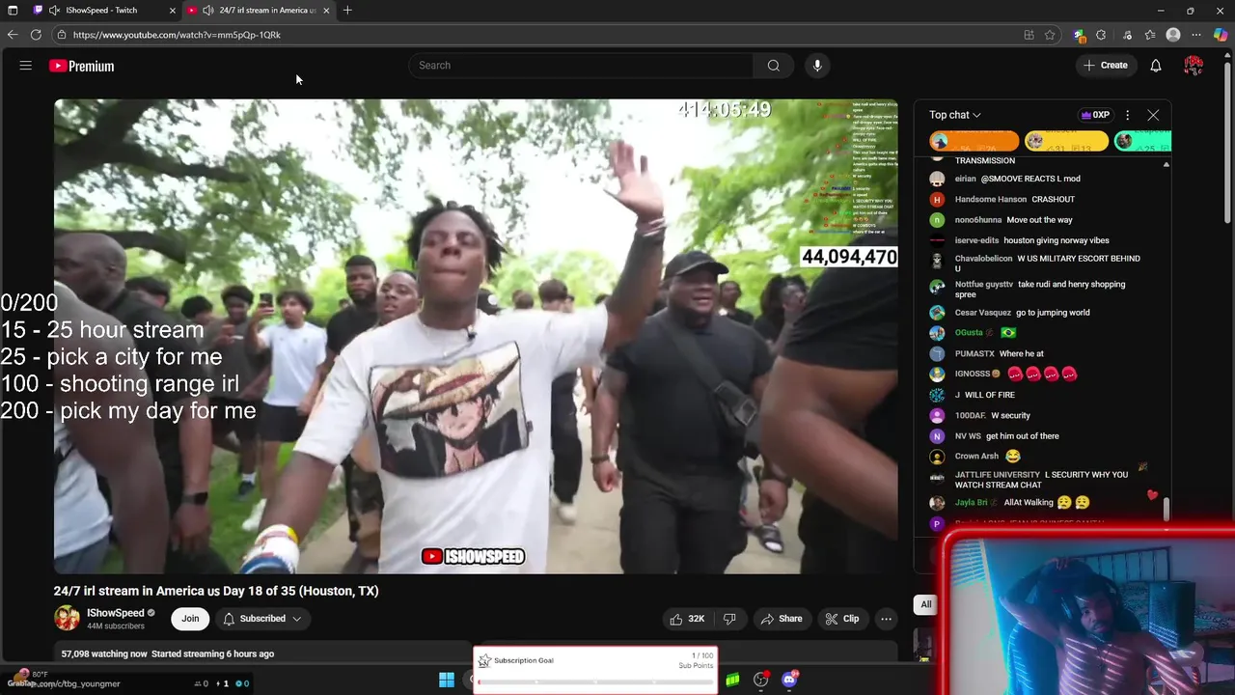Image resolution: width=1235 pixels, height=695 pixels.
Task: Reload the page
Action: (36, 35)
